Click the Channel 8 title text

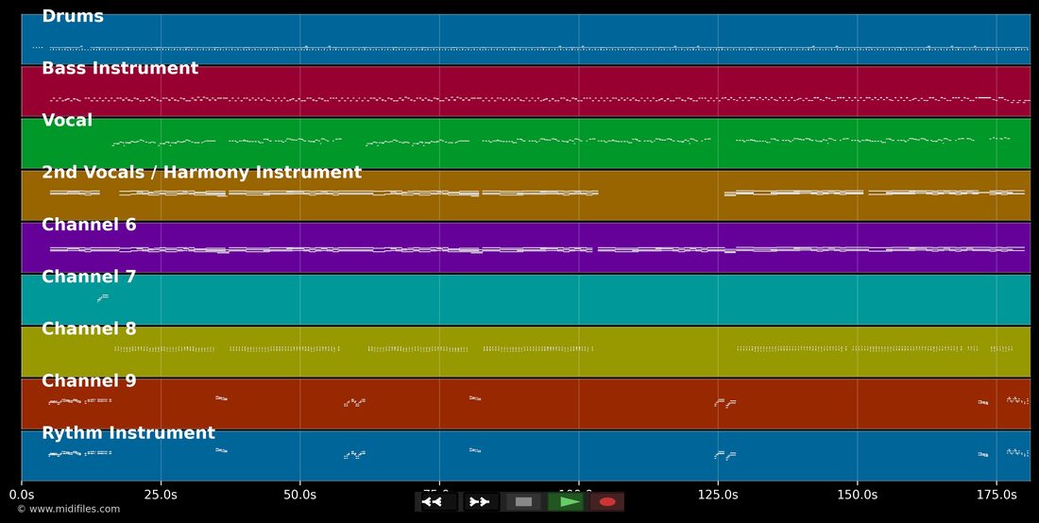89,329
